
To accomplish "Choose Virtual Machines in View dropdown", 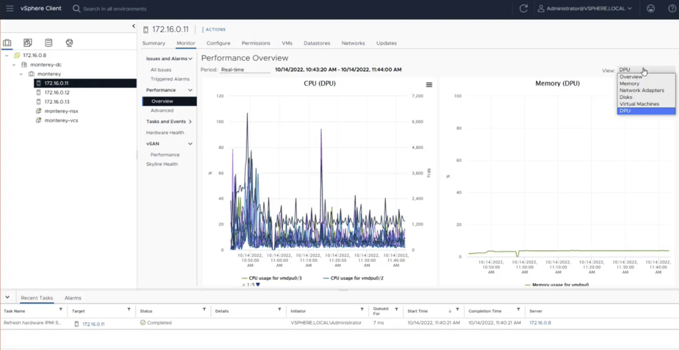I will pyautogui.click(x=646, y=104).
